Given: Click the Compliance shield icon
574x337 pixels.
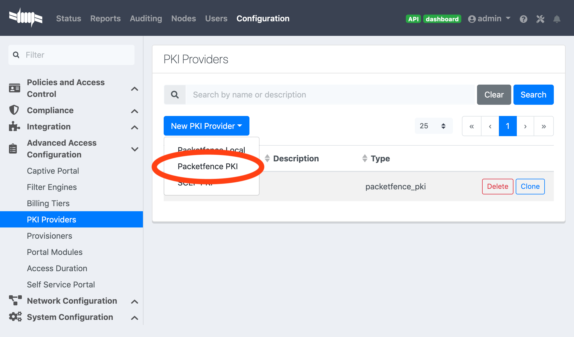Looking at the screenshot, I should (15, 110).
